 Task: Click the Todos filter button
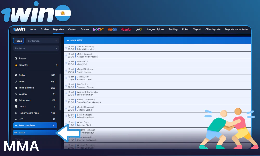pos(18,41)
